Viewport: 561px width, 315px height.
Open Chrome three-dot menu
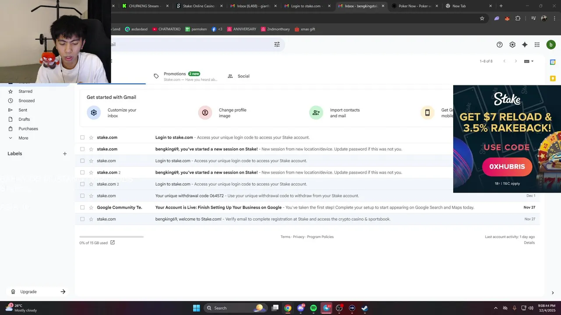tap(554, 18)
